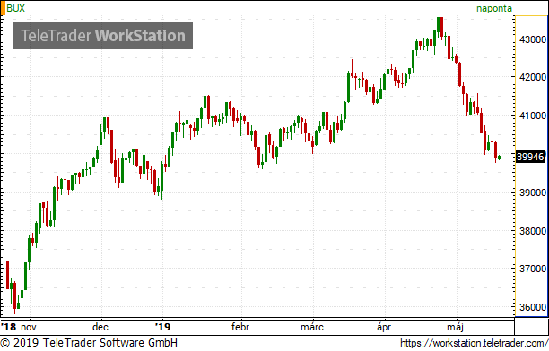
Task: Click the 41000 price axis label
Action: click(533, 116)
